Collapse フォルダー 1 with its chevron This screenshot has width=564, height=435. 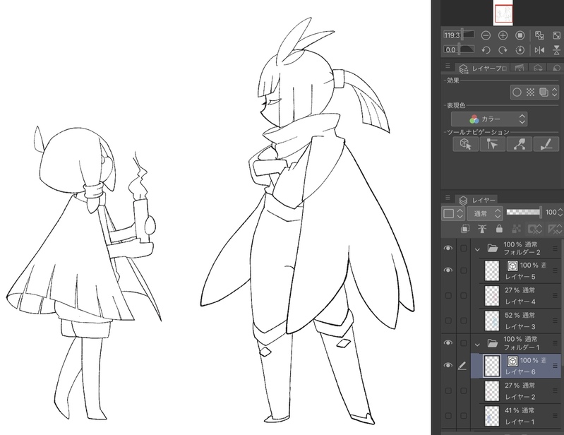(477, 345)
